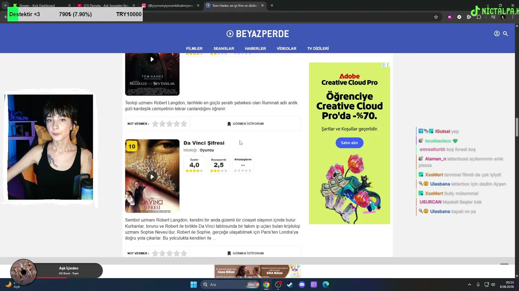Open the volume tray icon
Screen dimensions: 519x291
[493, 285]
